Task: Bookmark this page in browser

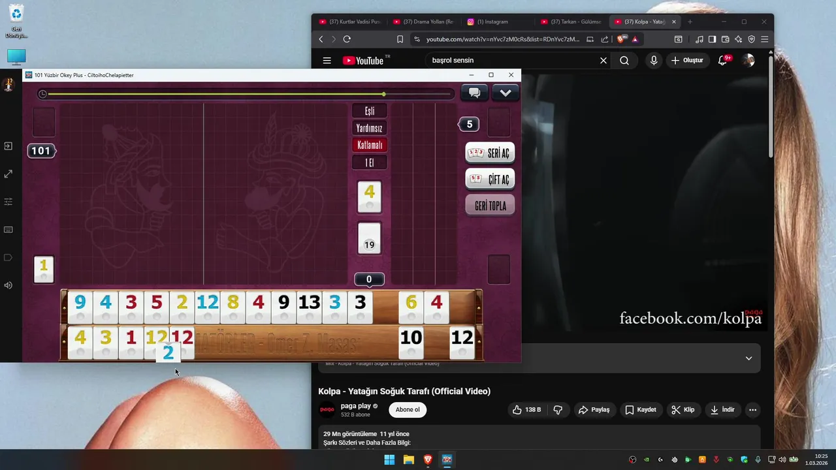Action: point(400,39)
